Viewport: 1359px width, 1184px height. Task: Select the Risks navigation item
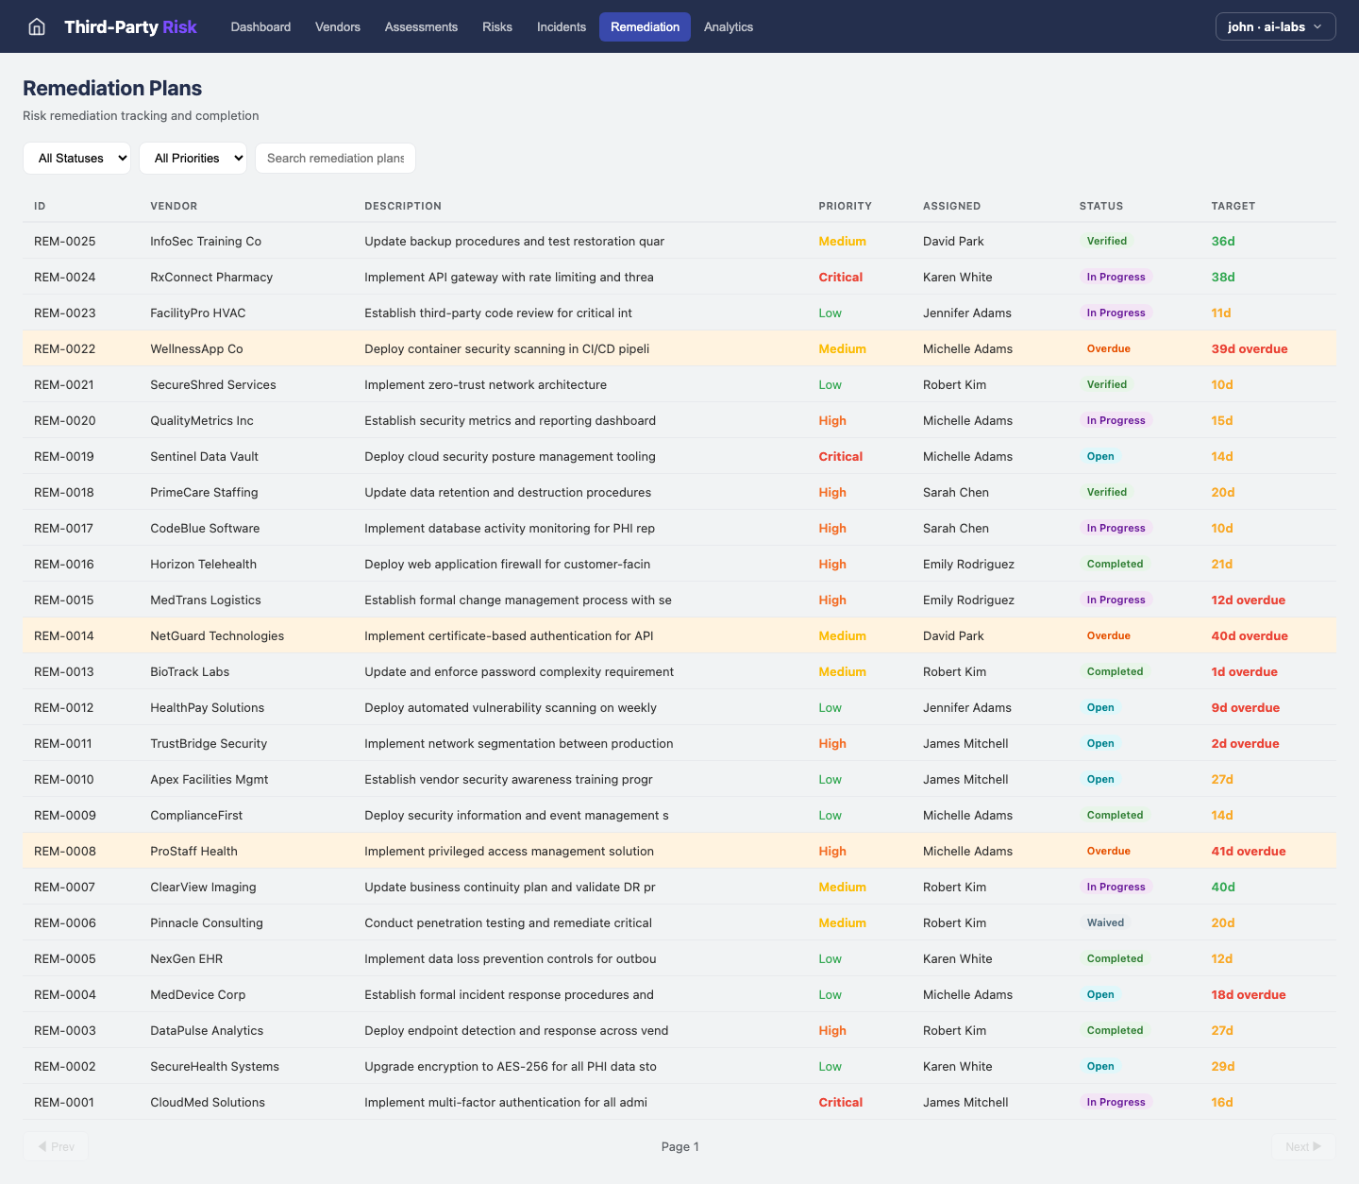click(x=497, y=26)
